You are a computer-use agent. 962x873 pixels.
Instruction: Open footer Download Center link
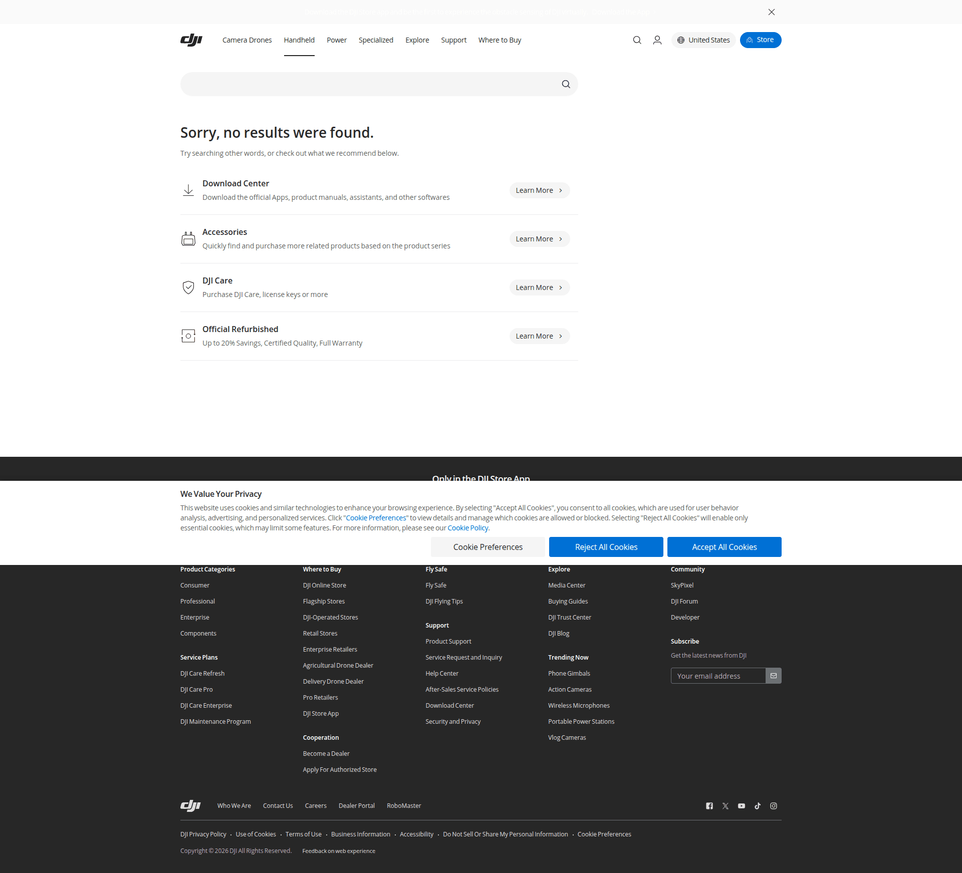tap(449, 705)
